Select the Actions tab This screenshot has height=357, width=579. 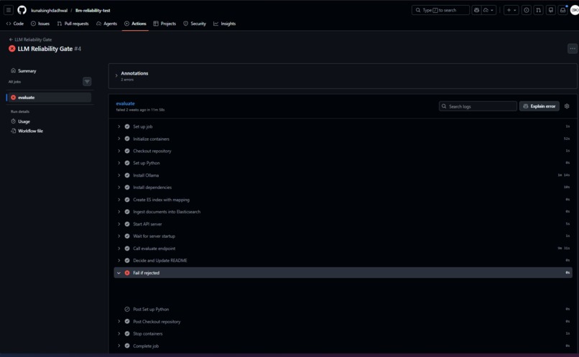click(x=135, y=24)
